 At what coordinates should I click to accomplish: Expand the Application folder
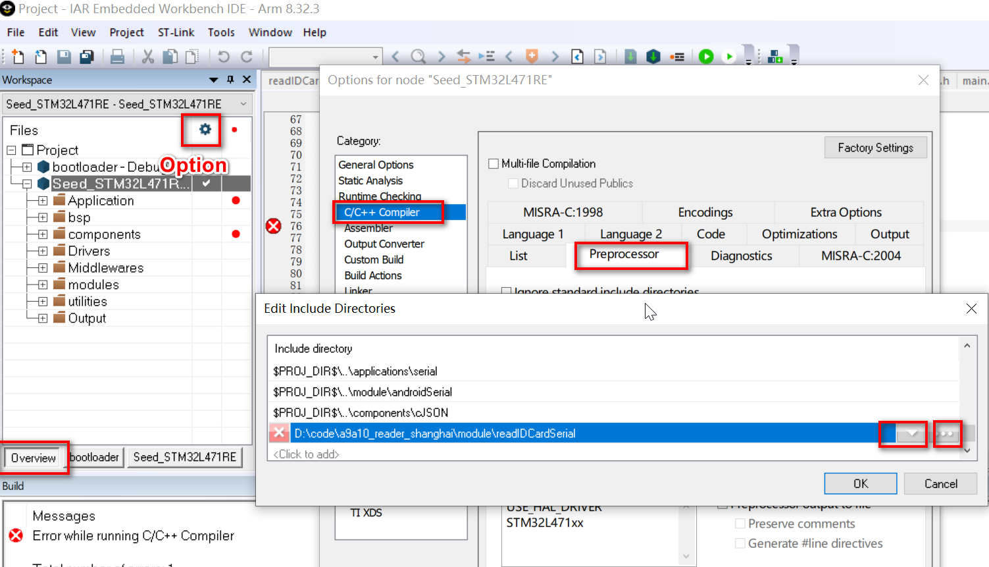43,200
